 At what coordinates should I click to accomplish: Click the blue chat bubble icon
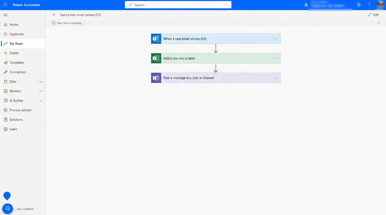pyautogui.click(x=7, y=196)
